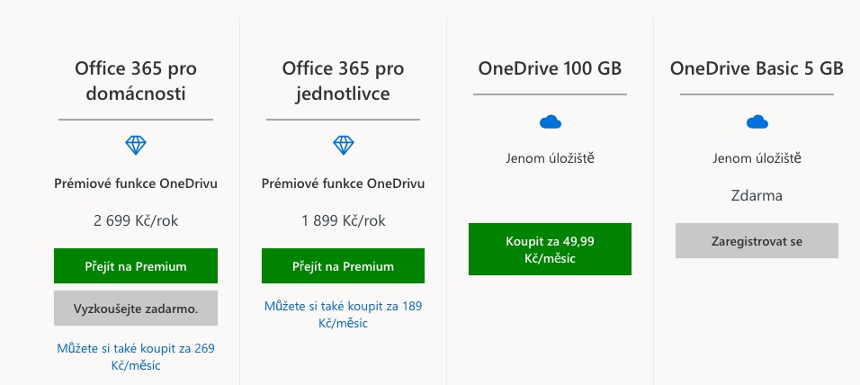Click the diamond icon under Office 365 pro jednotlivce

(343, 144)
